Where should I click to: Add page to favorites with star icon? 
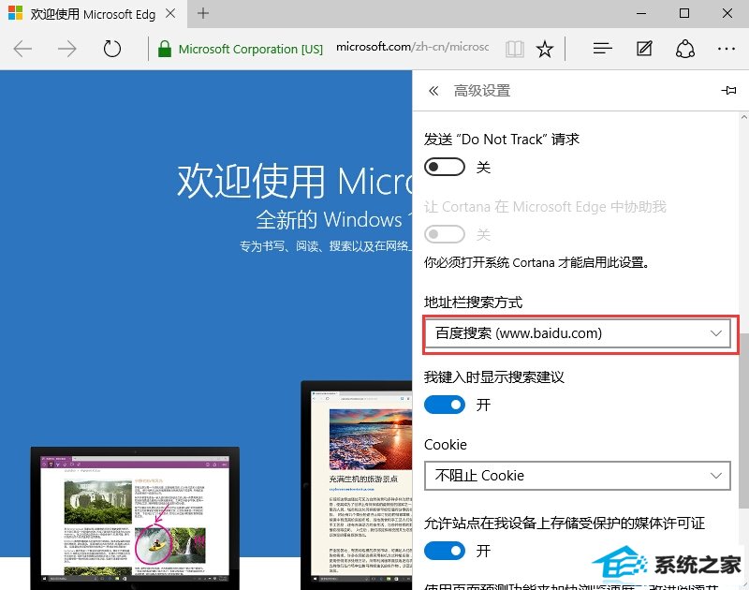(545, 49)
